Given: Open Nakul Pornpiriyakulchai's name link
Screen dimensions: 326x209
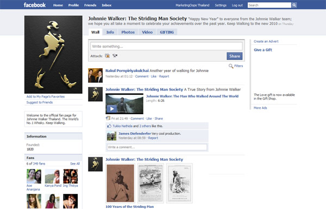Looking at the screenshot, I should click(127, 70).
